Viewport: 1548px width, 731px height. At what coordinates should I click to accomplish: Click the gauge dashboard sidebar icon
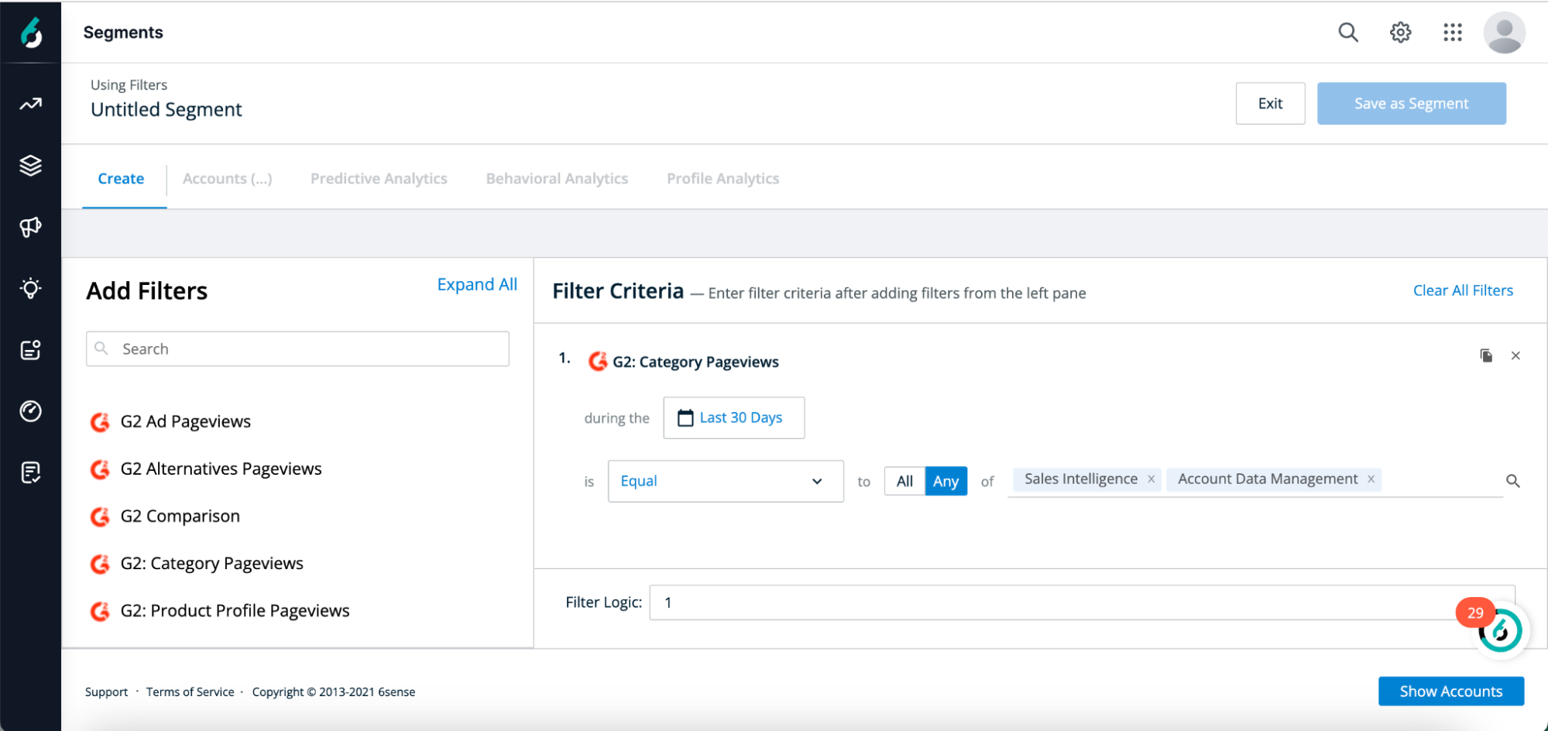pyautogui.click(x=30, y=411)
